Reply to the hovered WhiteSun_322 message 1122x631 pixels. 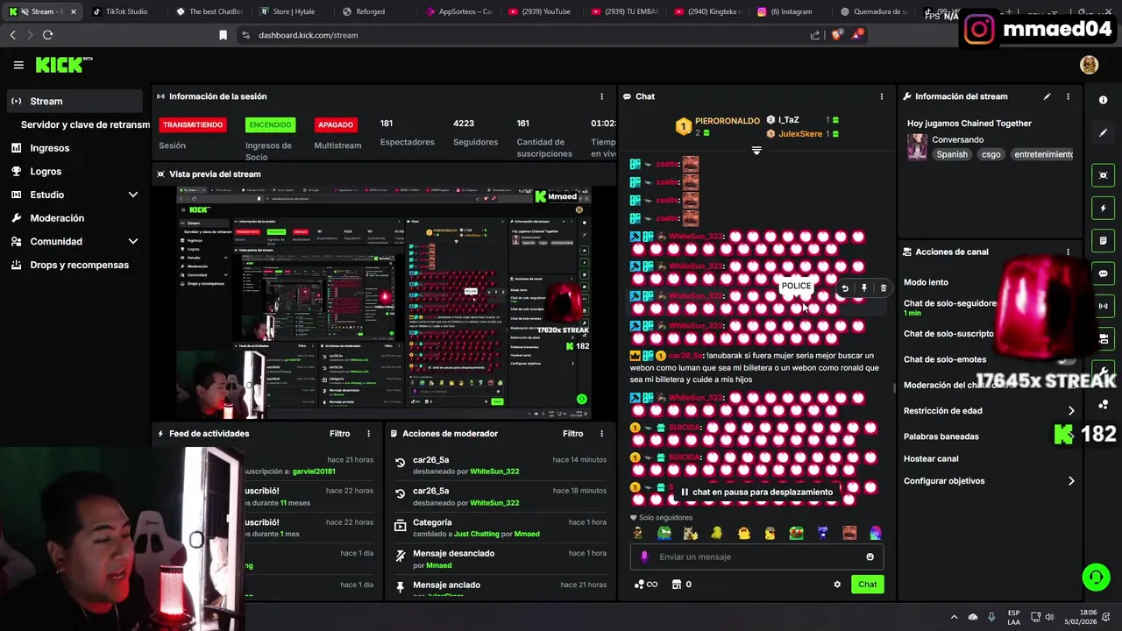click(845, 288)
